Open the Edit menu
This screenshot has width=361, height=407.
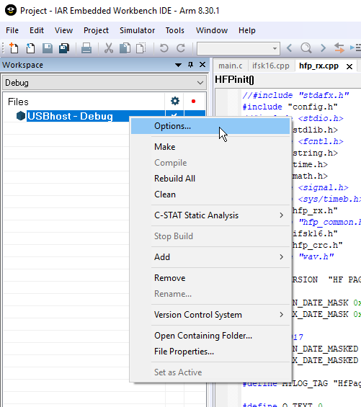point(37,30)
